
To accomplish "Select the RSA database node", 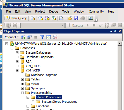I will point(28,61).
